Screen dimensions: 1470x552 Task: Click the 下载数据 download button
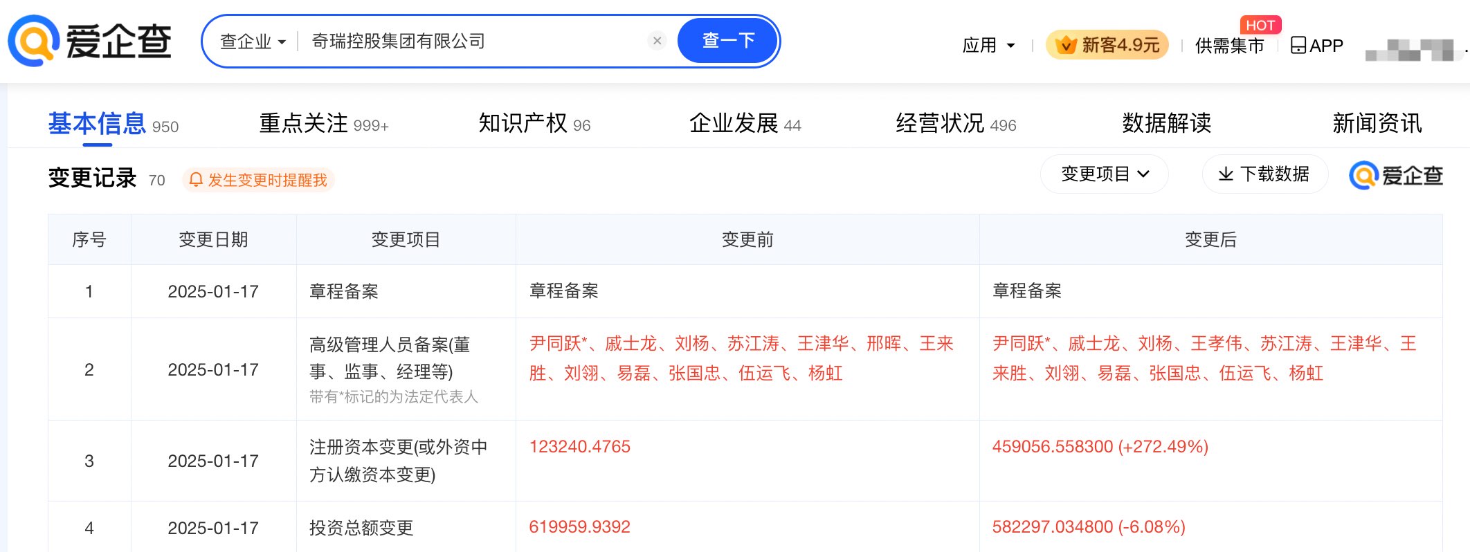point(1264,174)
